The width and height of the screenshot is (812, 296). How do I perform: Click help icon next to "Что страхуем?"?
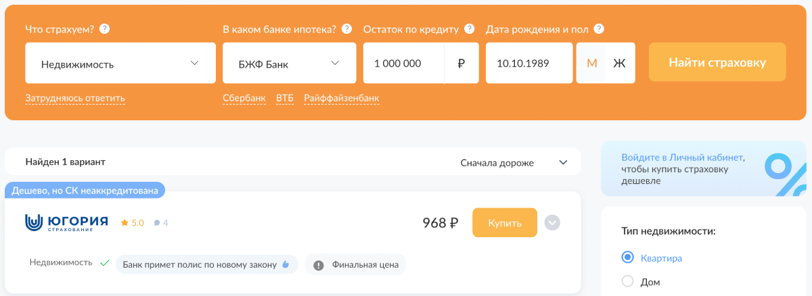pyautogui.click(x=105, y=29)
